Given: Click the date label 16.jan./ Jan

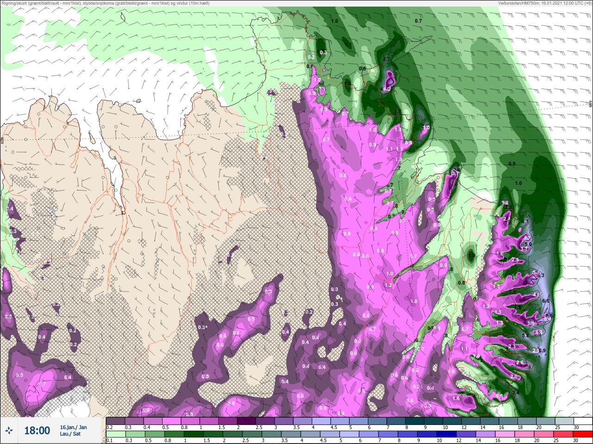Looking at the screenshot, I should pos(73,427).
